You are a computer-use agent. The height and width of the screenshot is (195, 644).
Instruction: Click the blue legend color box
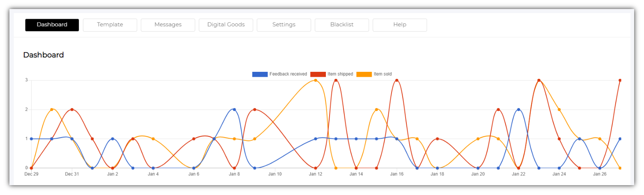point(260,74)
